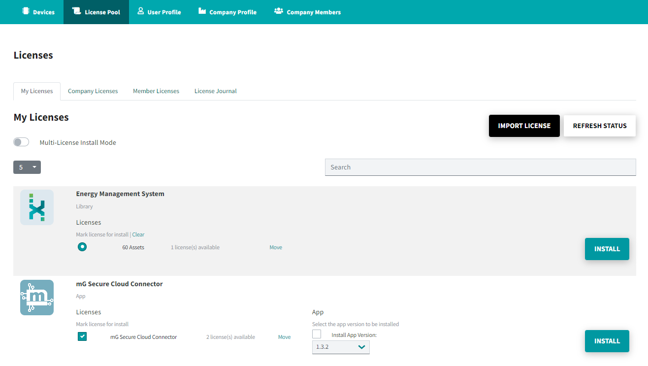Viewport: 648px width, 366px height.
Task: Open the Company Members menu
Action: 307,12
